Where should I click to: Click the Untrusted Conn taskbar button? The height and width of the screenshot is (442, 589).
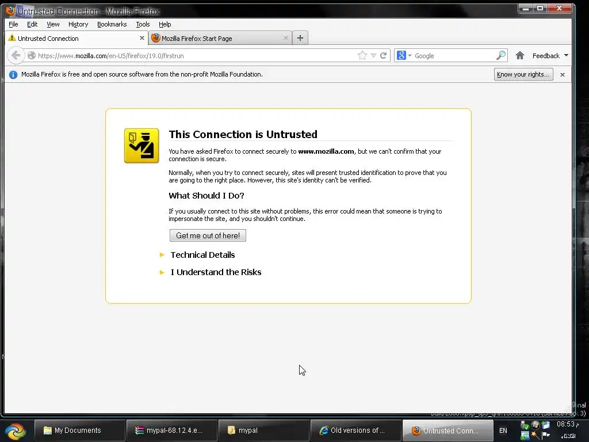coord(448,430)
